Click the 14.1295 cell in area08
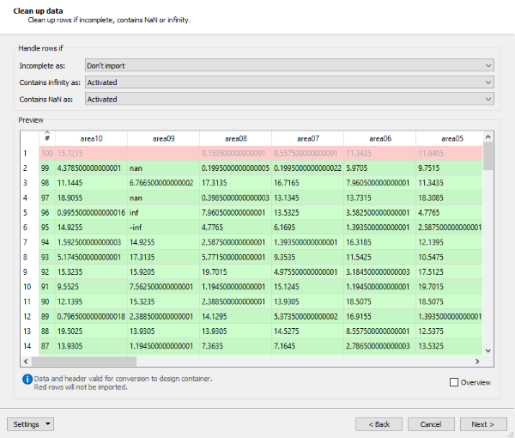This screenshot has height=438, width=515. 236,316
